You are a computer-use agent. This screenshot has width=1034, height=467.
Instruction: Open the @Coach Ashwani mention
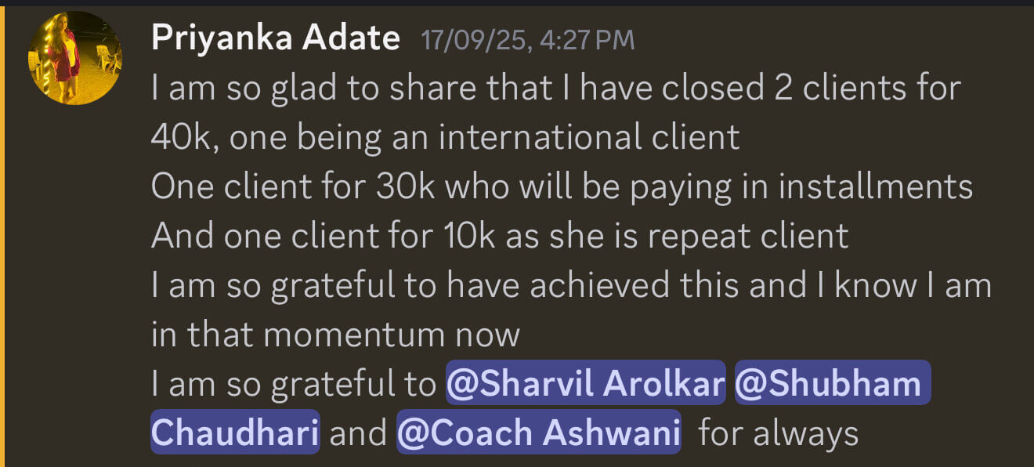538,433
